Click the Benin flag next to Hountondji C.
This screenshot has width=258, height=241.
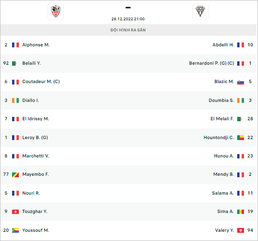[241, 138]
